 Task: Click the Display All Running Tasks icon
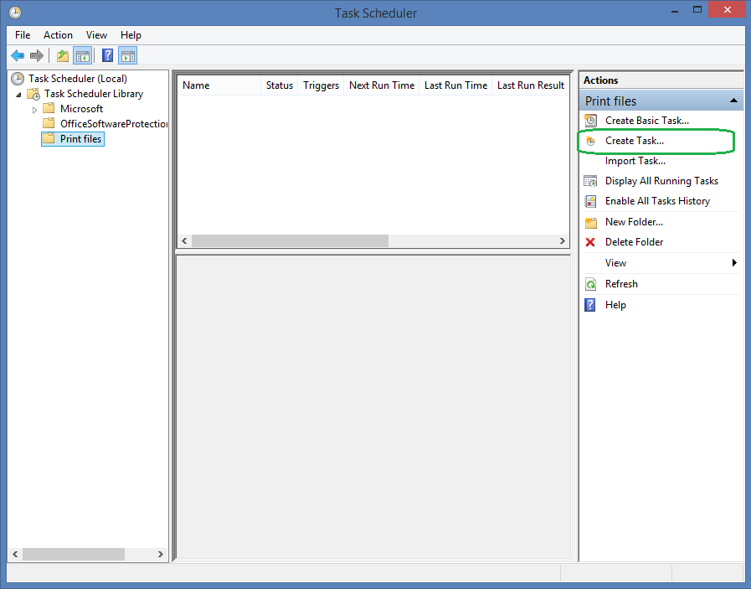tap(590, 181)
